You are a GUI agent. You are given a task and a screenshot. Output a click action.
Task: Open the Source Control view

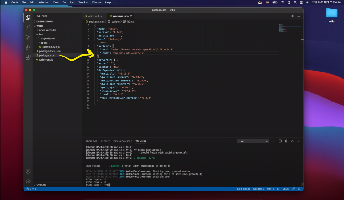click(28, 37)
